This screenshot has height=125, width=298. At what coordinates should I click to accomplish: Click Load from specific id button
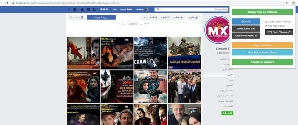click(x=246, y=36)
